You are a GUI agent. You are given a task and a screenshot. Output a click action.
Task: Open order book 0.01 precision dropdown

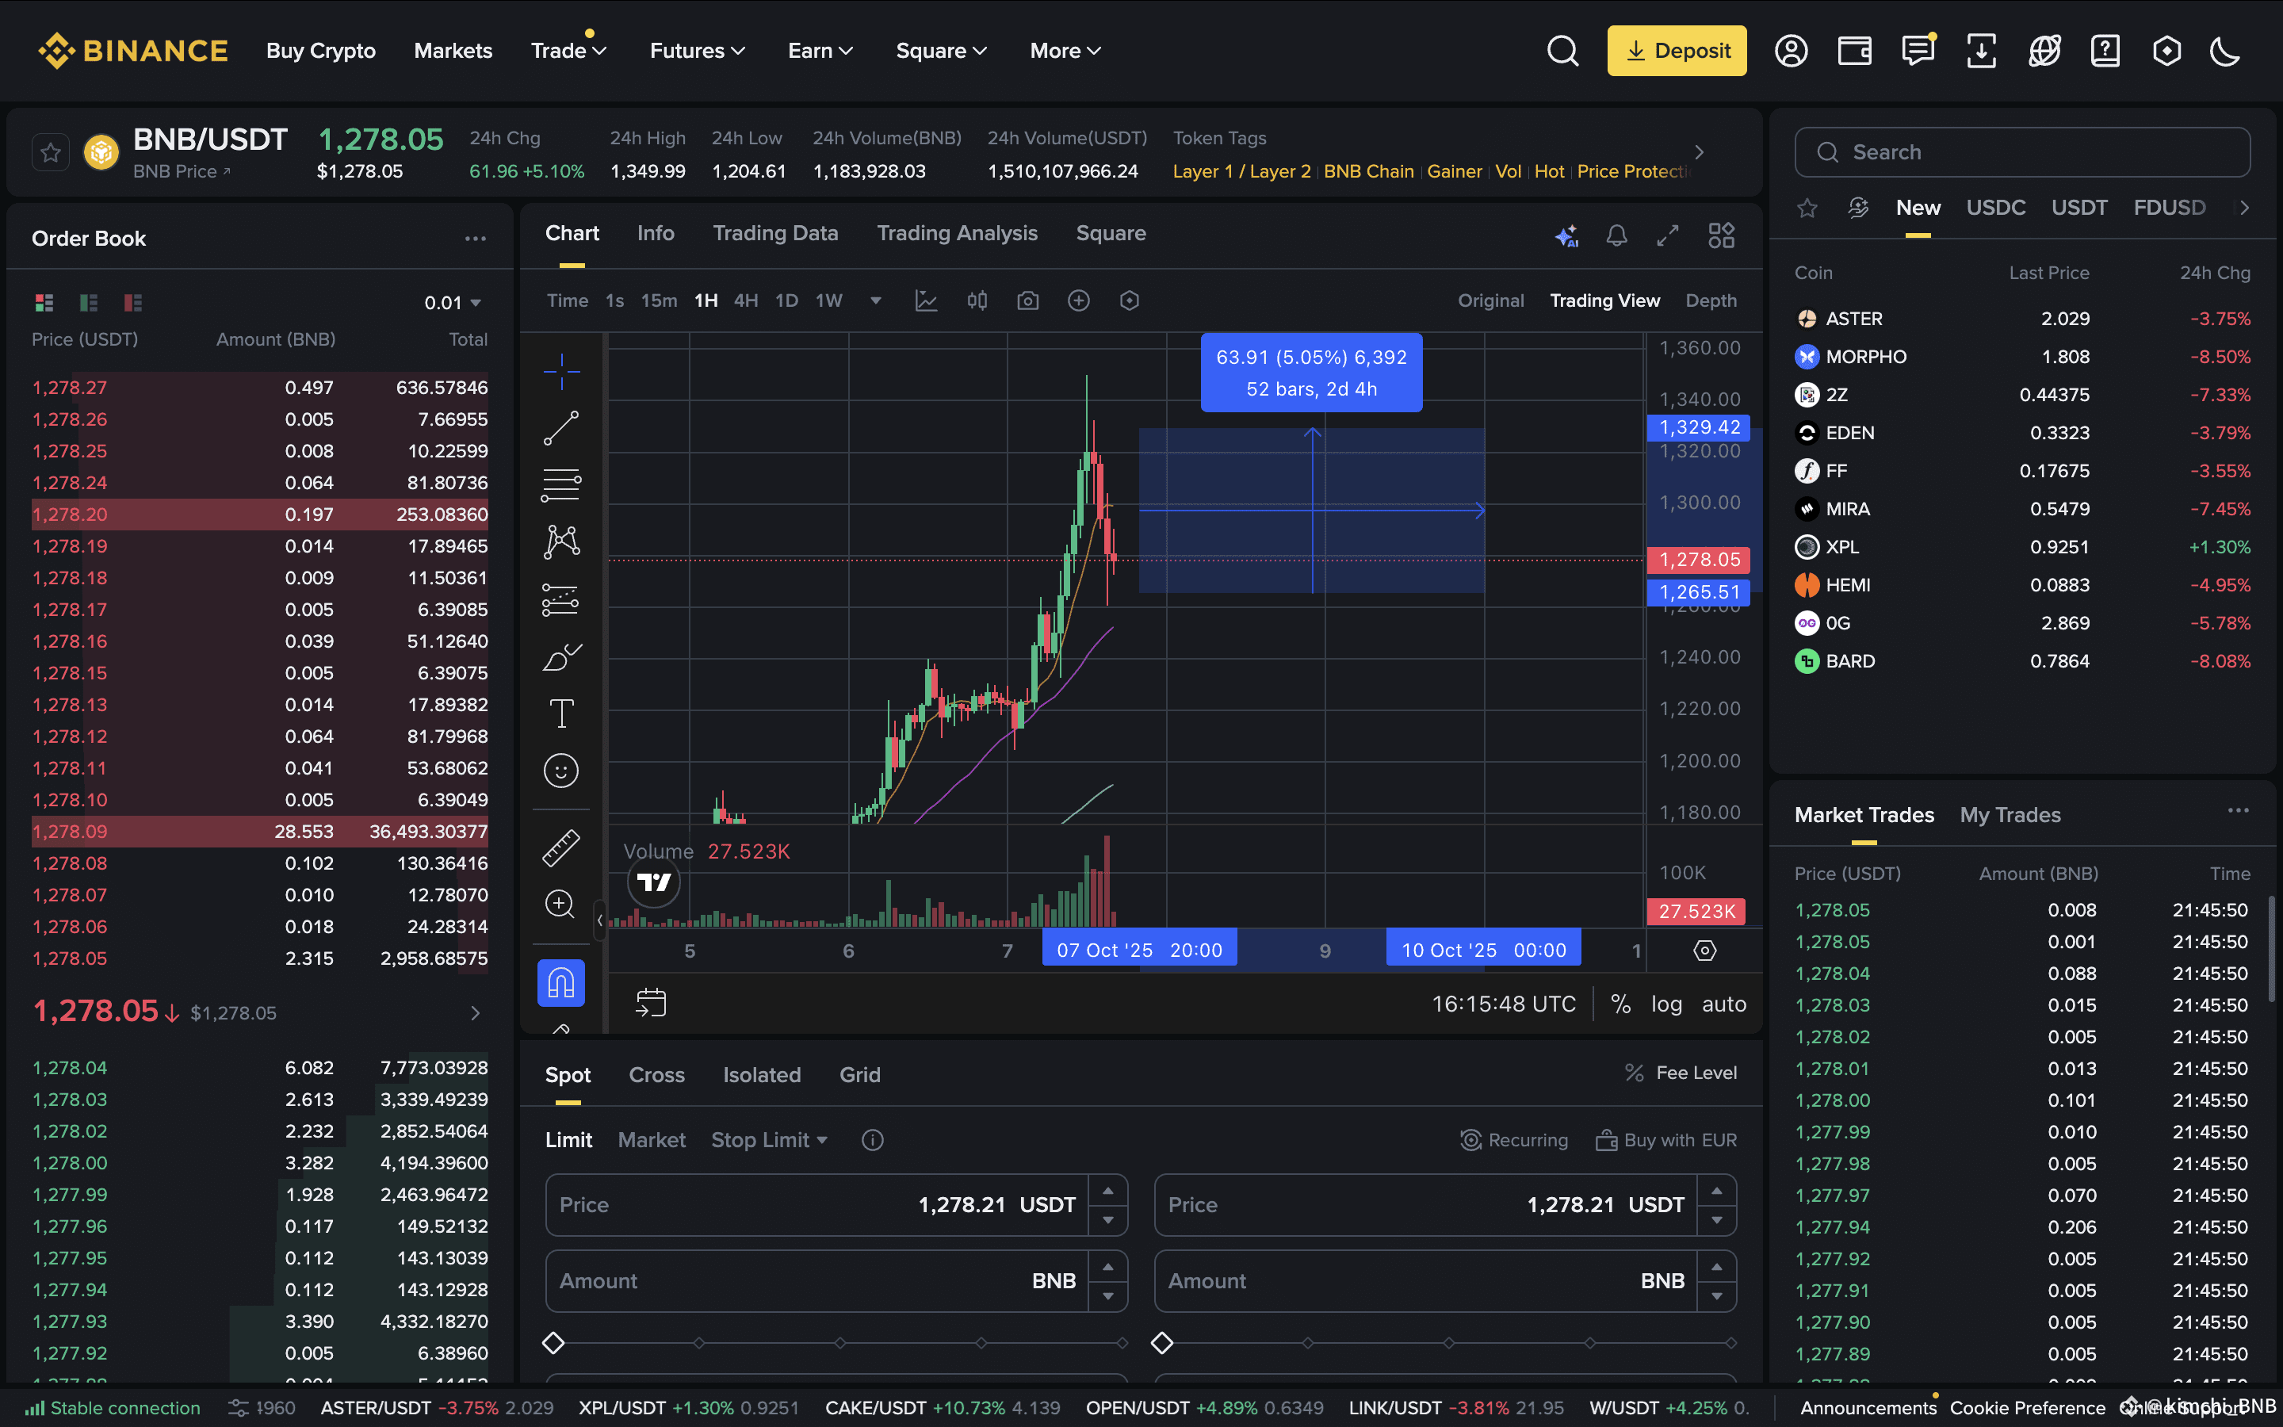click(x=453, y=303)
